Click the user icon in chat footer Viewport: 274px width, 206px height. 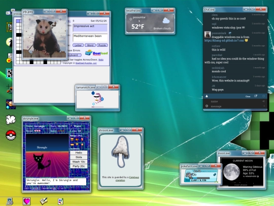[207, 96]
